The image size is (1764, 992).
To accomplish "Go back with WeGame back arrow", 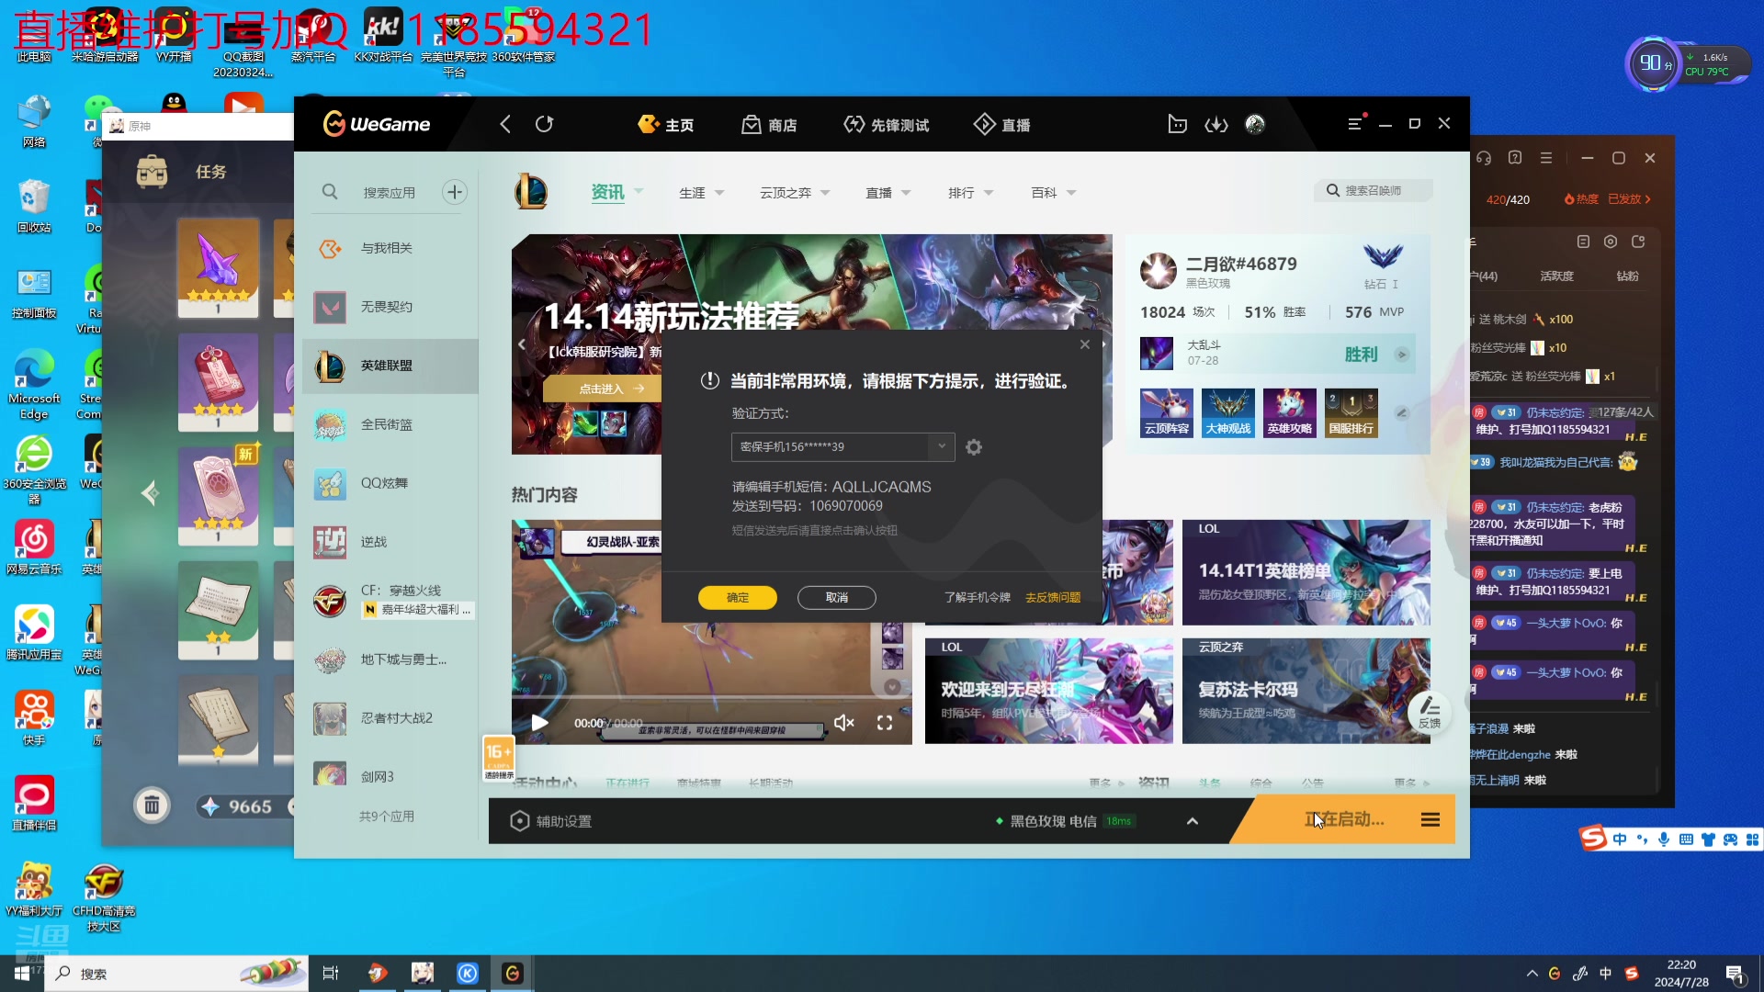I will tap(505, 124).
